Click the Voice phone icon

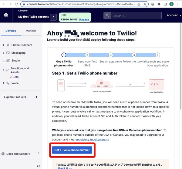[x=8, y=83]
